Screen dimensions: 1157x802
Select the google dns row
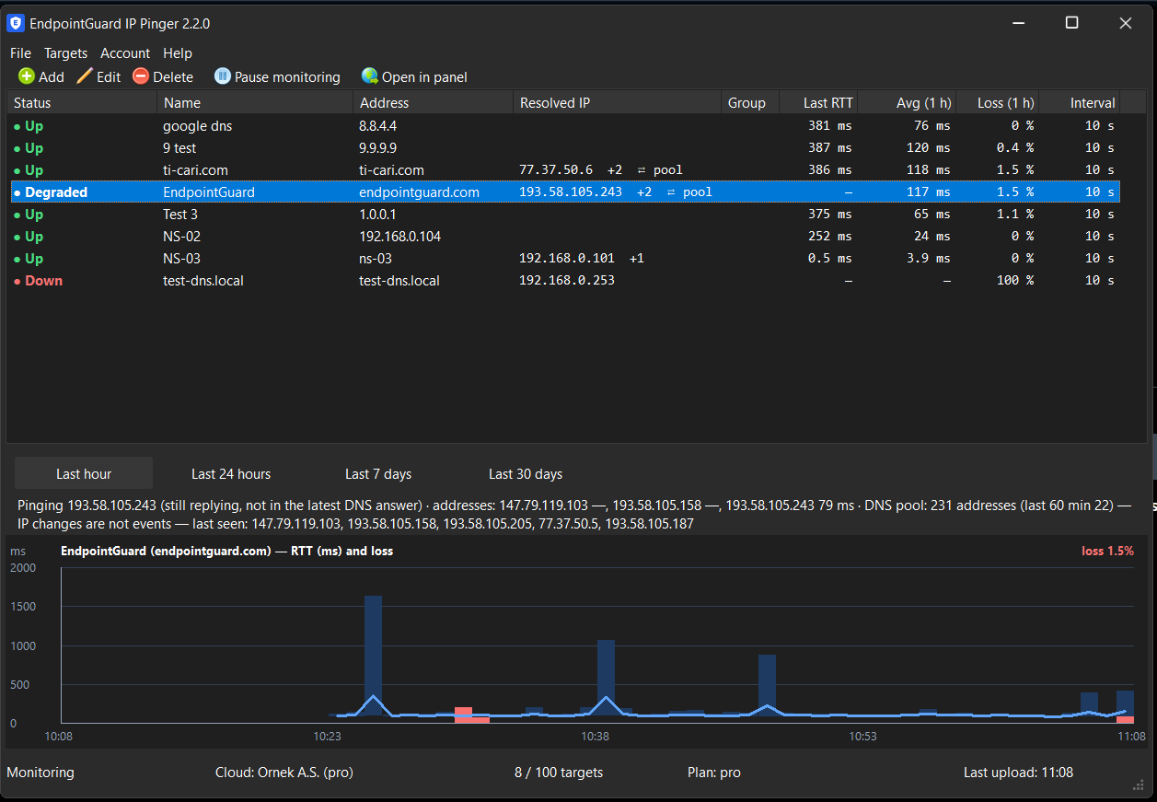563,126
